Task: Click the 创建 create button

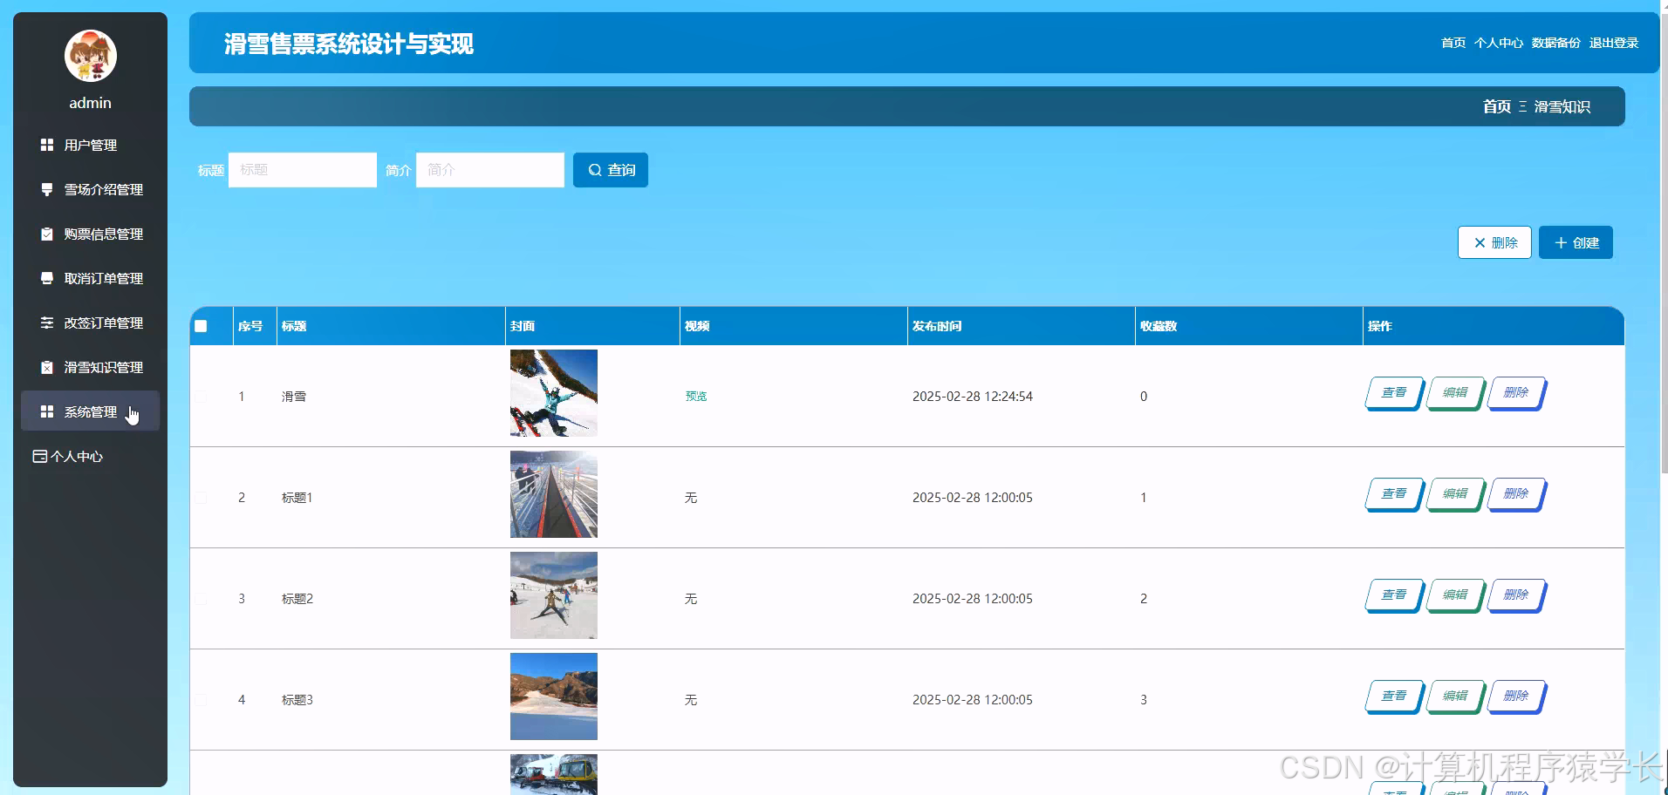Action: pyautogui.click(x=1576, y=242)
